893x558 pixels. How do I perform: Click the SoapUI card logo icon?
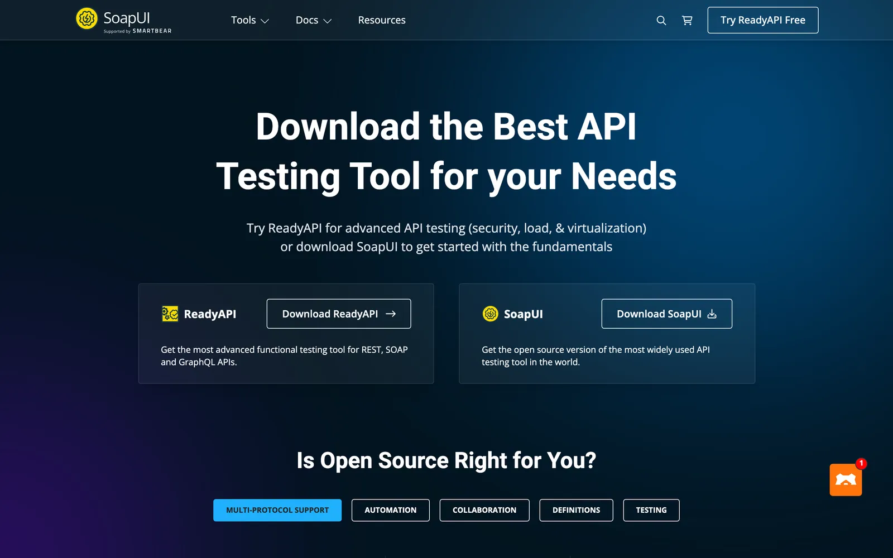(490, 314)
